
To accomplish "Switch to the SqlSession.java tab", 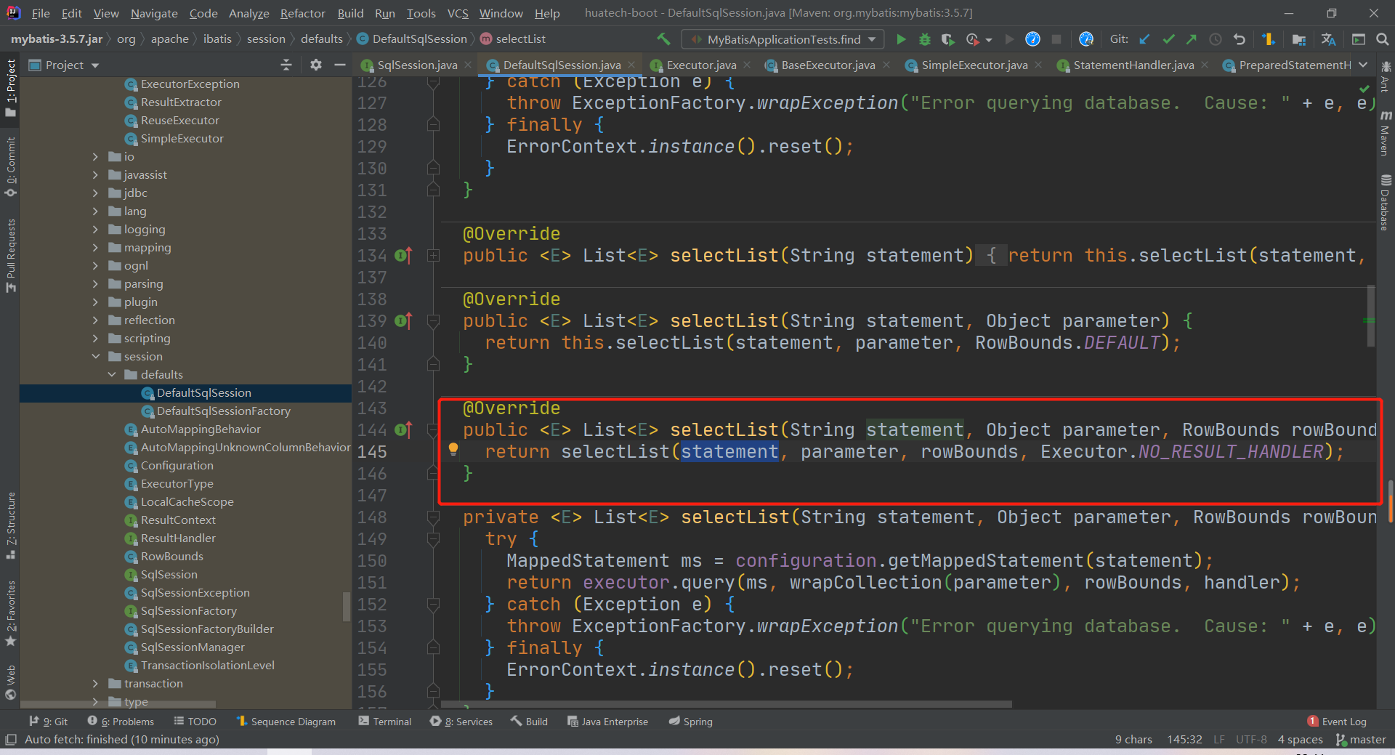I will pos(416,65).
